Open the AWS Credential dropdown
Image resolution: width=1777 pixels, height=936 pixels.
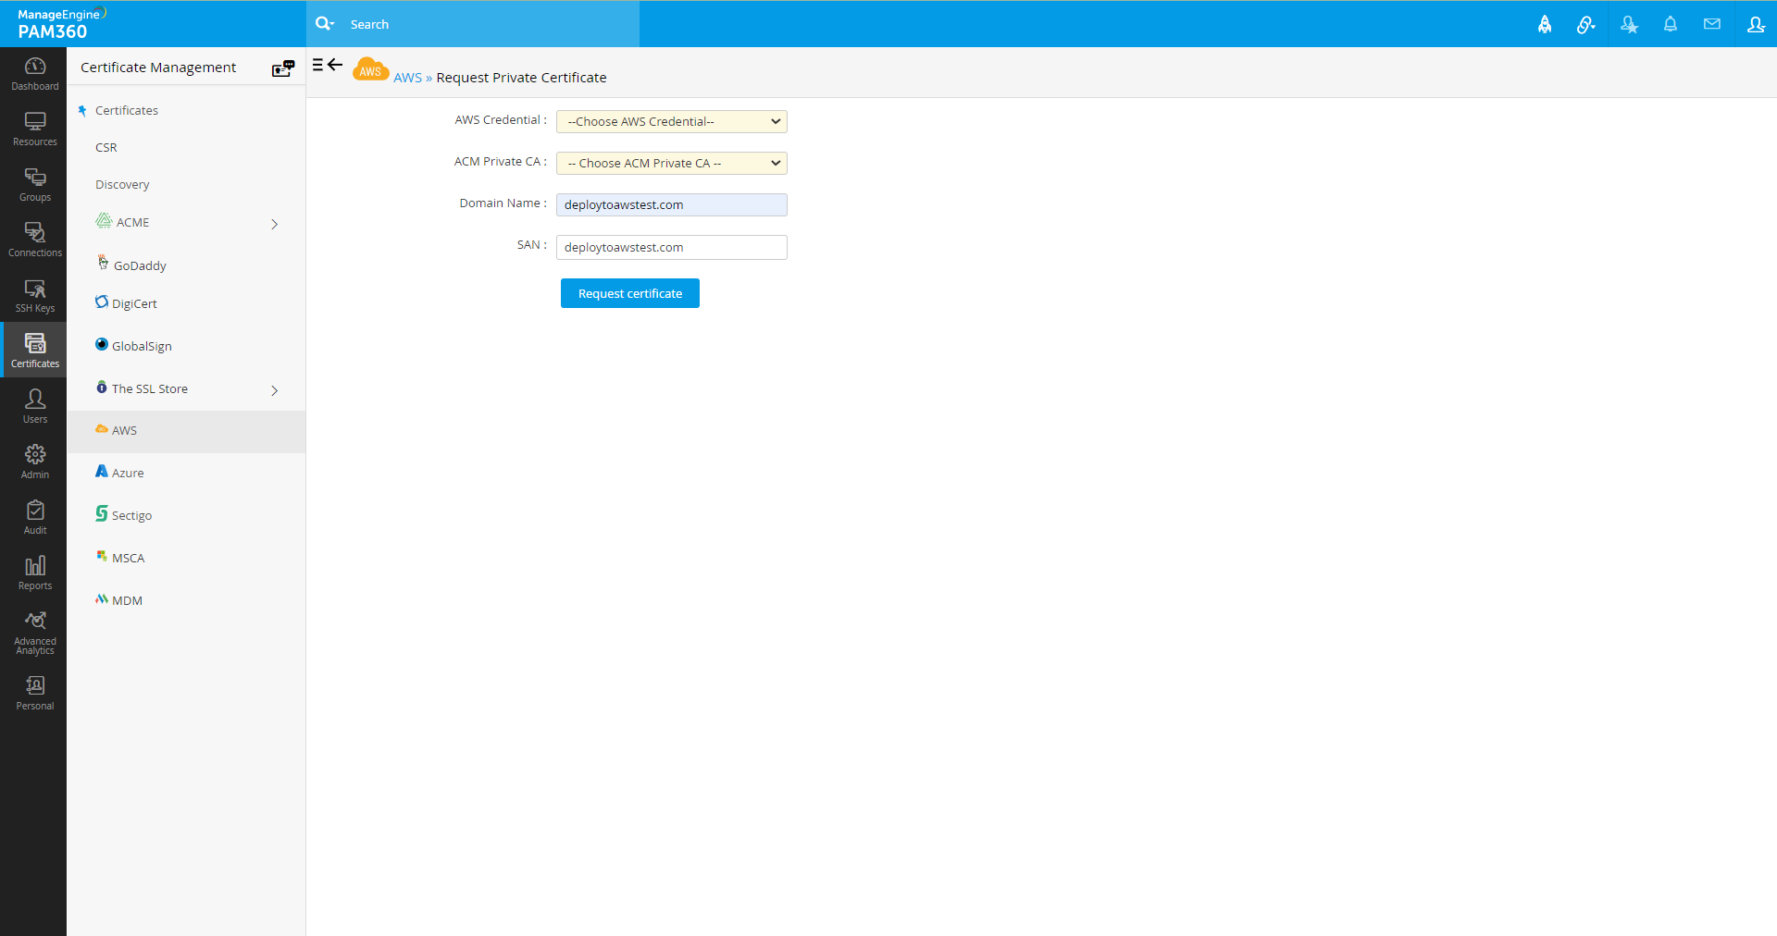click(672, 121)
